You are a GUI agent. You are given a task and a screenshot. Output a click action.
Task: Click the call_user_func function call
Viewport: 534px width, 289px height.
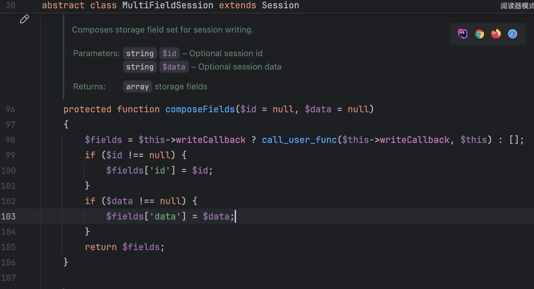[299, 140]
